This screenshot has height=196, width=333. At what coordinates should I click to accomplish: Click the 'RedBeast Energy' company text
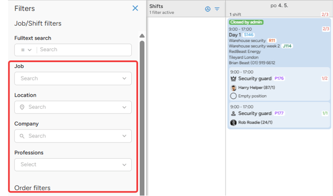point(245,52)
